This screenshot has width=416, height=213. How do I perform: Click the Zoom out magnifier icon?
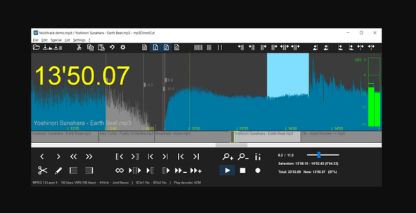(243, 157)
